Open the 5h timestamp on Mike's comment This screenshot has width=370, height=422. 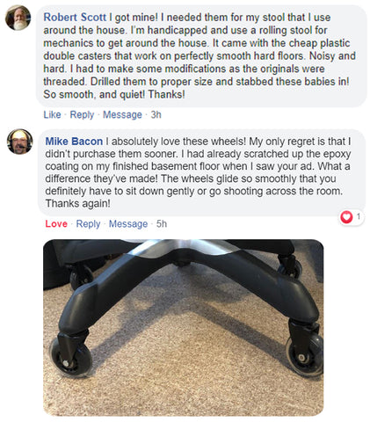(x=162, y=224)
